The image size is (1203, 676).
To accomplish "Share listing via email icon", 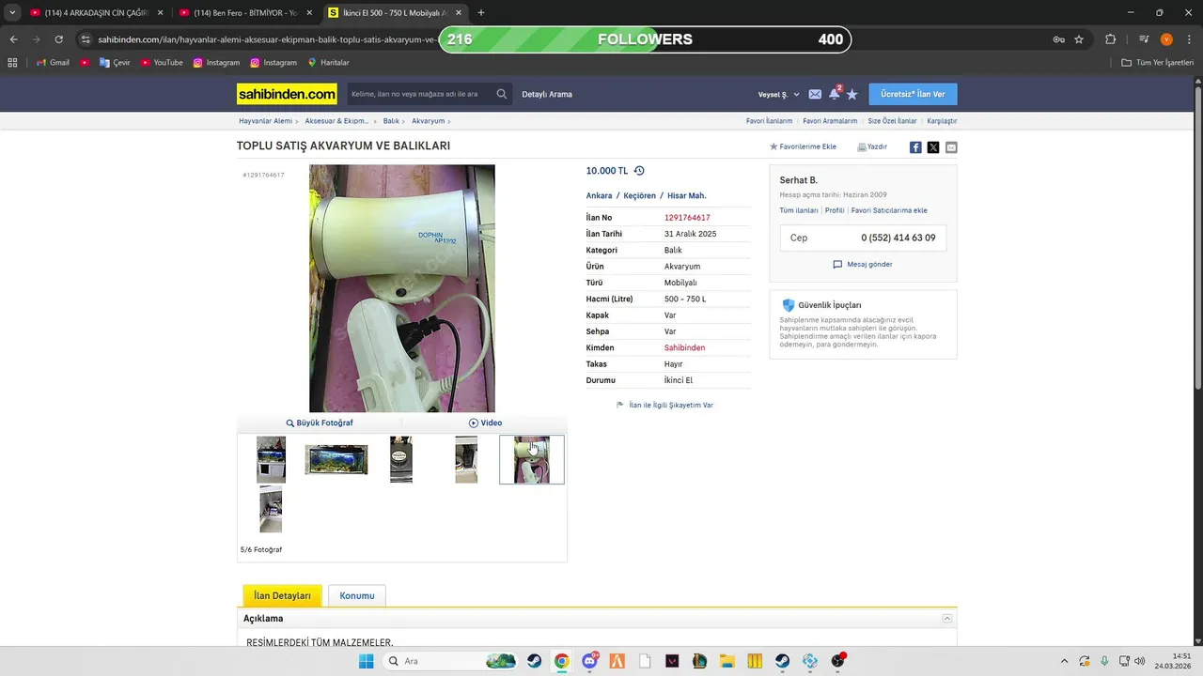I will (951, 147).
